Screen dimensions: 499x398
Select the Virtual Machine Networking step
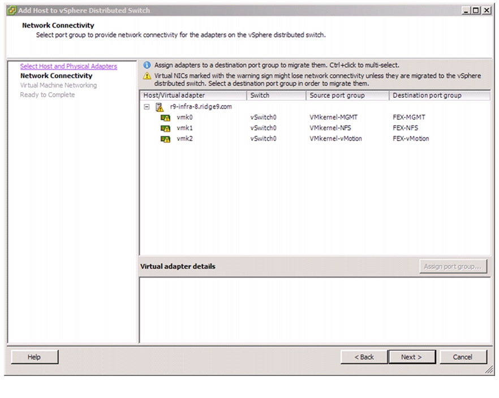pos(59,85)
